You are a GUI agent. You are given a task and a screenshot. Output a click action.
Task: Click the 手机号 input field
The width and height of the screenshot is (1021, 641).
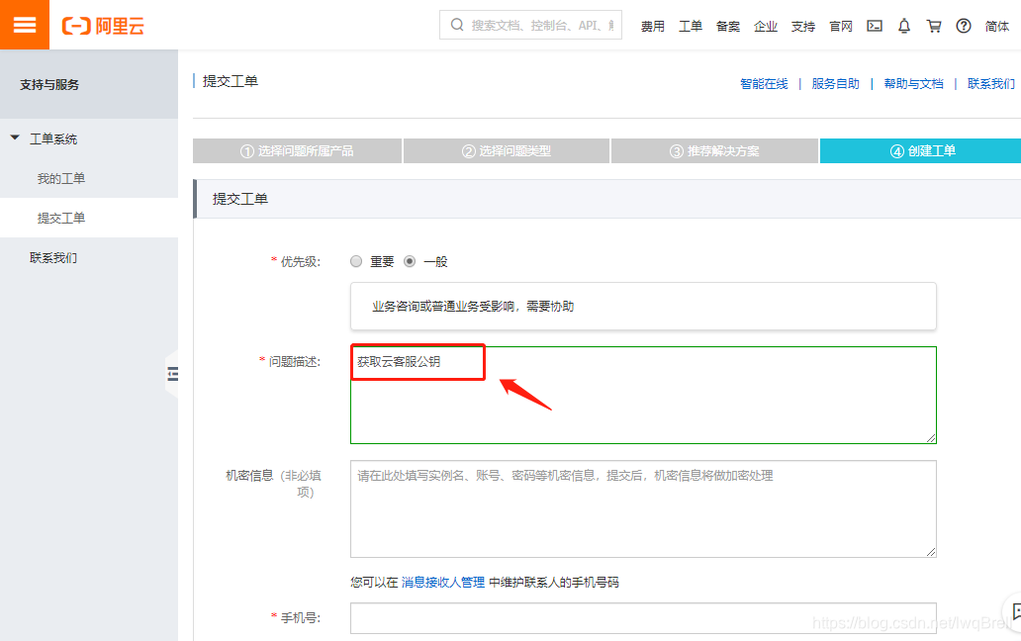point(643,617)
